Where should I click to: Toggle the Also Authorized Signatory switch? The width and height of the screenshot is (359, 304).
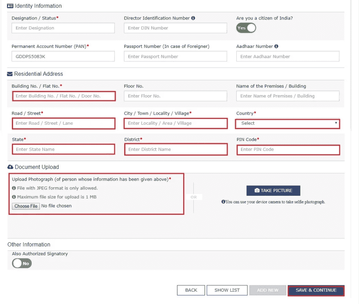pyautogui.click(x=22, y=263)
